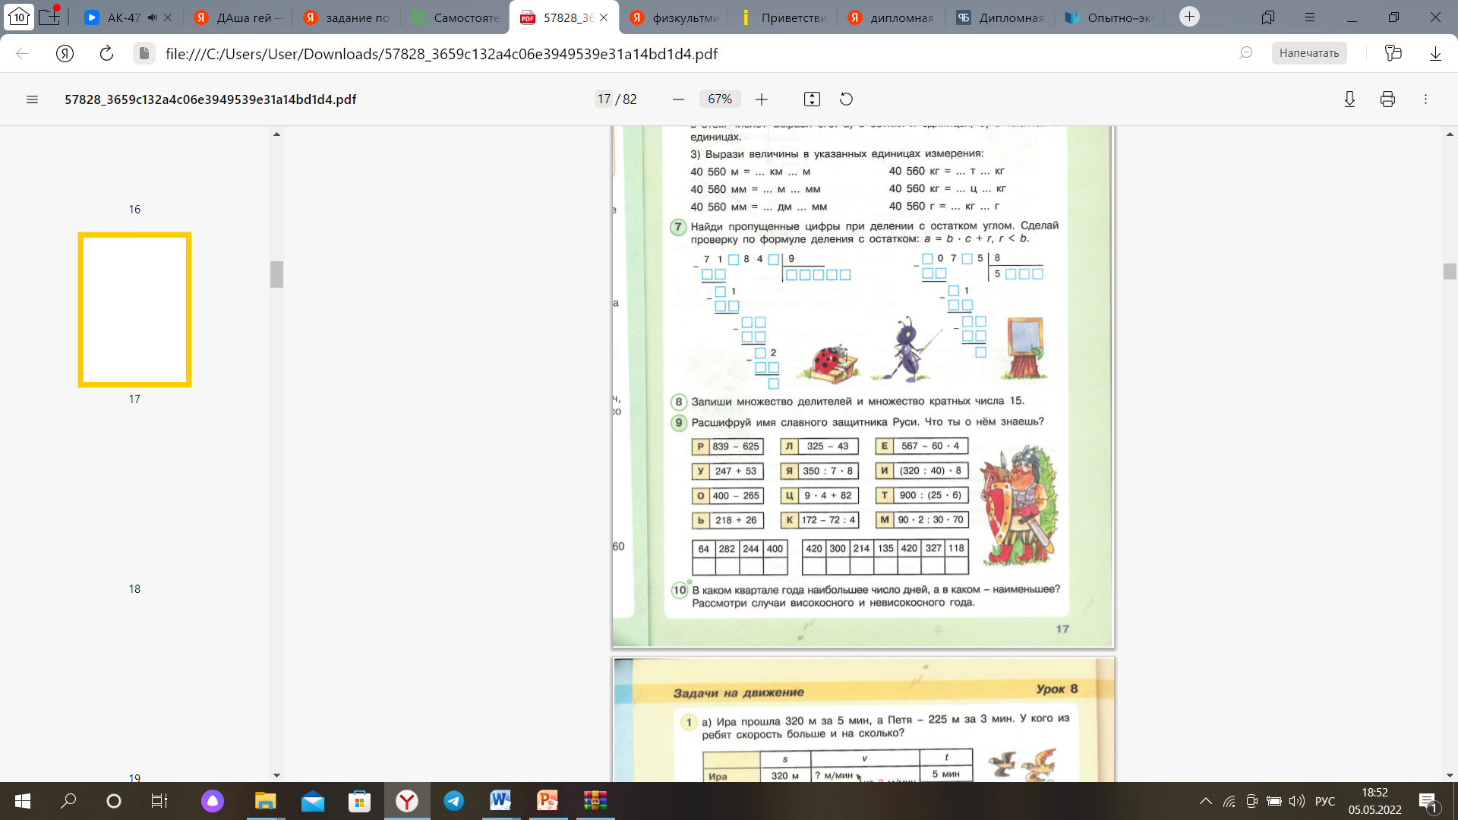Open PDF viewer more options

point(1425,99)
